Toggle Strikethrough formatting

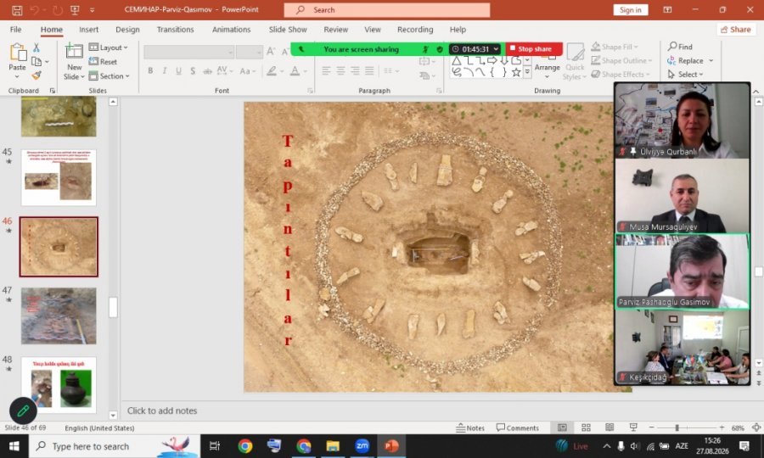pos(208,71)
